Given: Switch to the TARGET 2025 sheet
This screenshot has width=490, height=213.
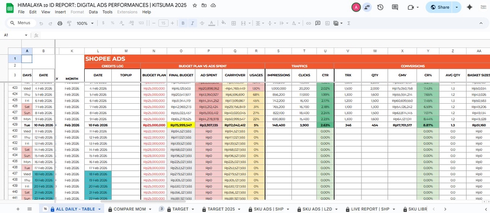Looking at the screenshot, I should coord(221,209).
